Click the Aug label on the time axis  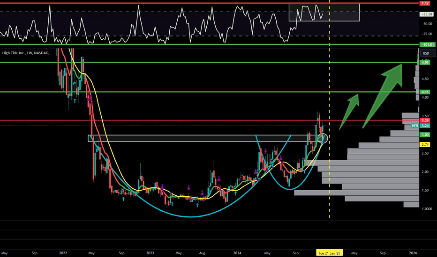pos(202,253)
